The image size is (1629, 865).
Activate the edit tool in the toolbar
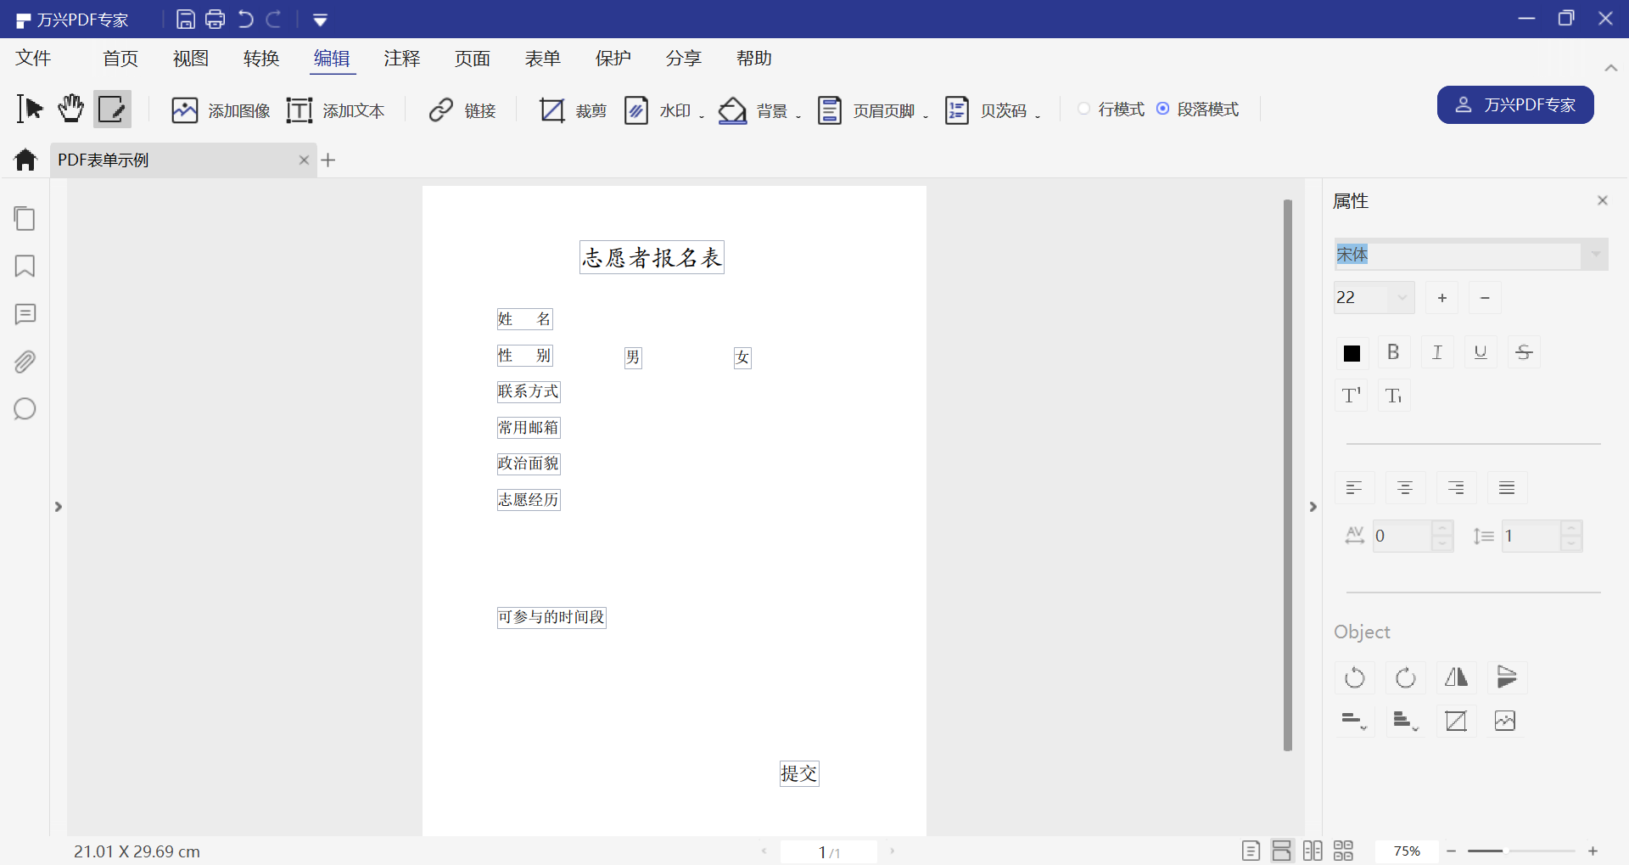111,109
